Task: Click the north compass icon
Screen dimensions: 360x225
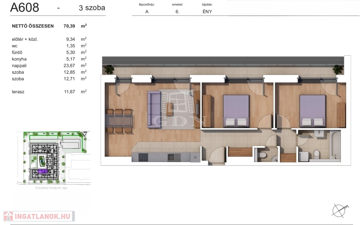Action: pos(339,210)
